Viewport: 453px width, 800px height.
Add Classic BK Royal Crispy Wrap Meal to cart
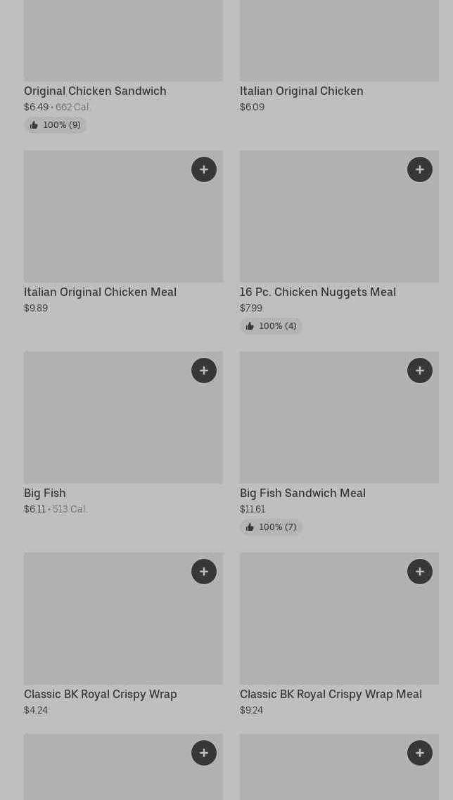(x=420, y=572)
